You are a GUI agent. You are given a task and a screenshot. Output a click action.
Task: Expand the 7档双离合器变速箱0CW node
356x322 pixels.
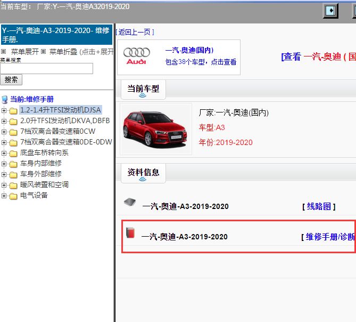tap(4, 132)
